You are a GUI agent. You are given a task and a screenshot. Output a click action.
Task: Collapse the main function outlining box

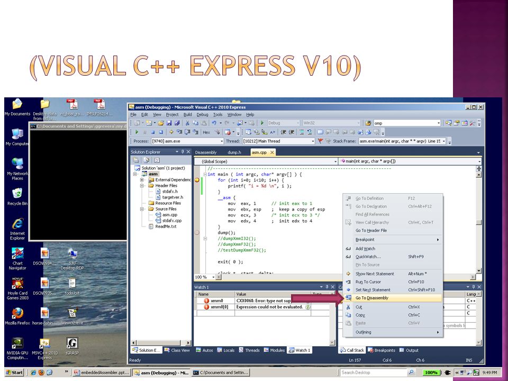coord(205,174)
